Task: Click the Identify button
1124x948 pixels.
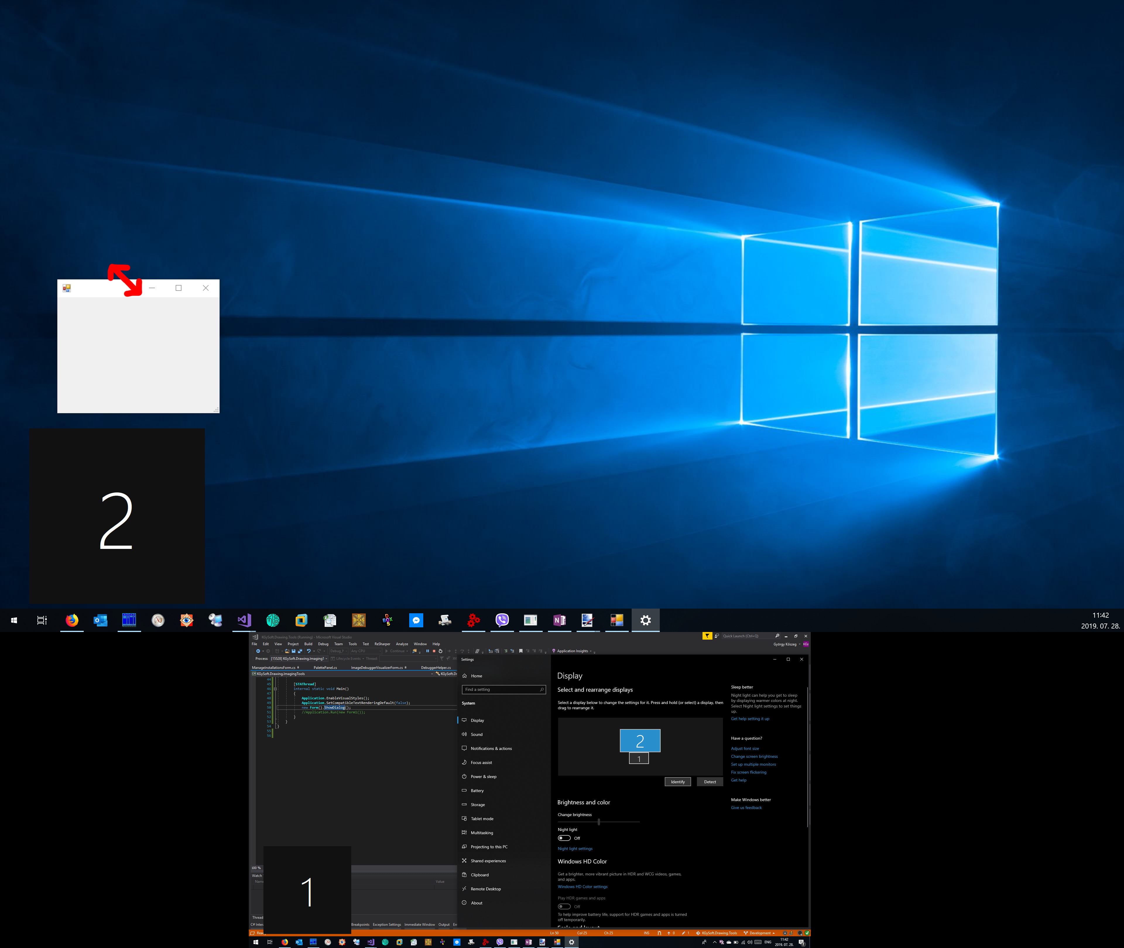Action: pyautogui.click(x=677, y=782)
